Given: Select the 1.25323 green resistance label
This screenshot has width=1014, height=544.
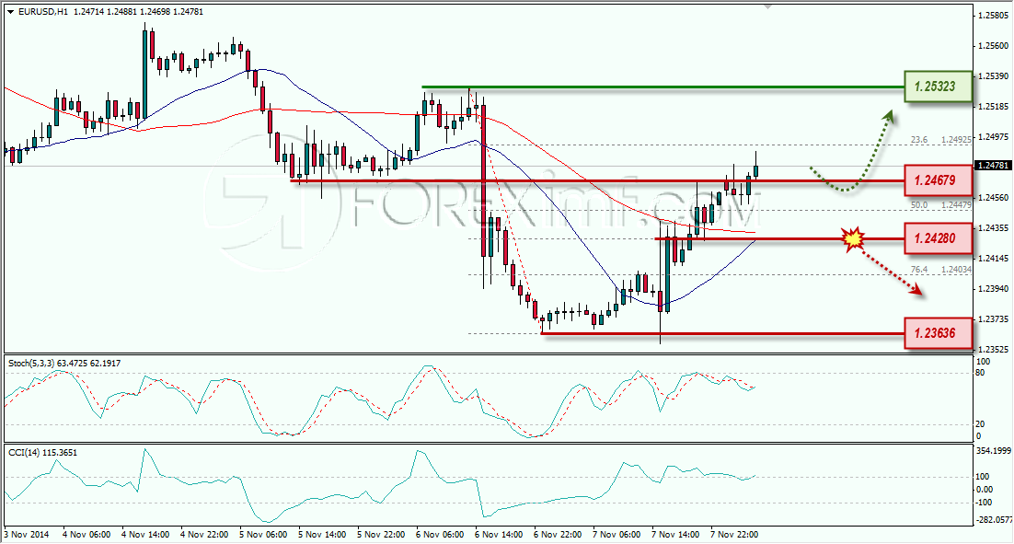Looking at the screenshot, I should (938, 86).
